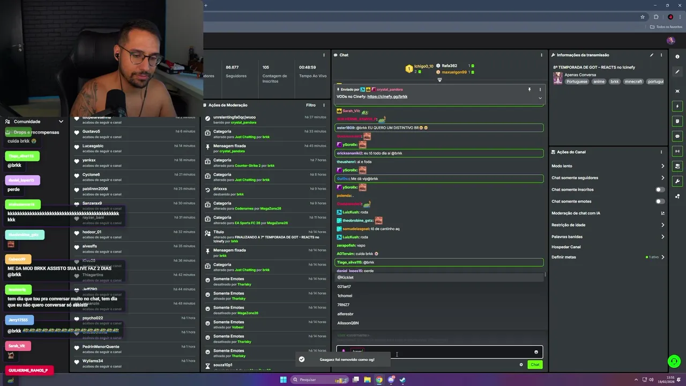The width and height of the screenshot is (686, 386).
Task: Bookmark page with browser star icon
Action: point(643,17)
